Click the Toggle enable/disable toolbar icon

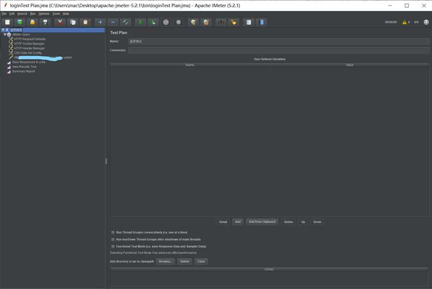click(126, 22)
